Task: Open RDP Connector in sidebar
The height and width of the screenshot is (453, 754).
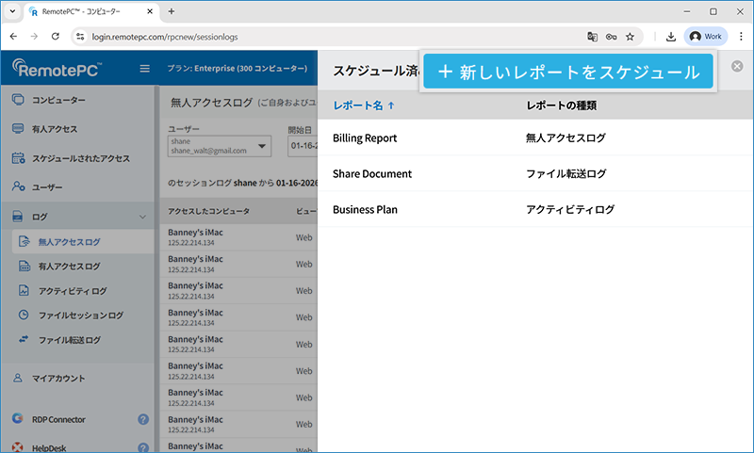Action: pyautogui.click(x=58, y=419)
